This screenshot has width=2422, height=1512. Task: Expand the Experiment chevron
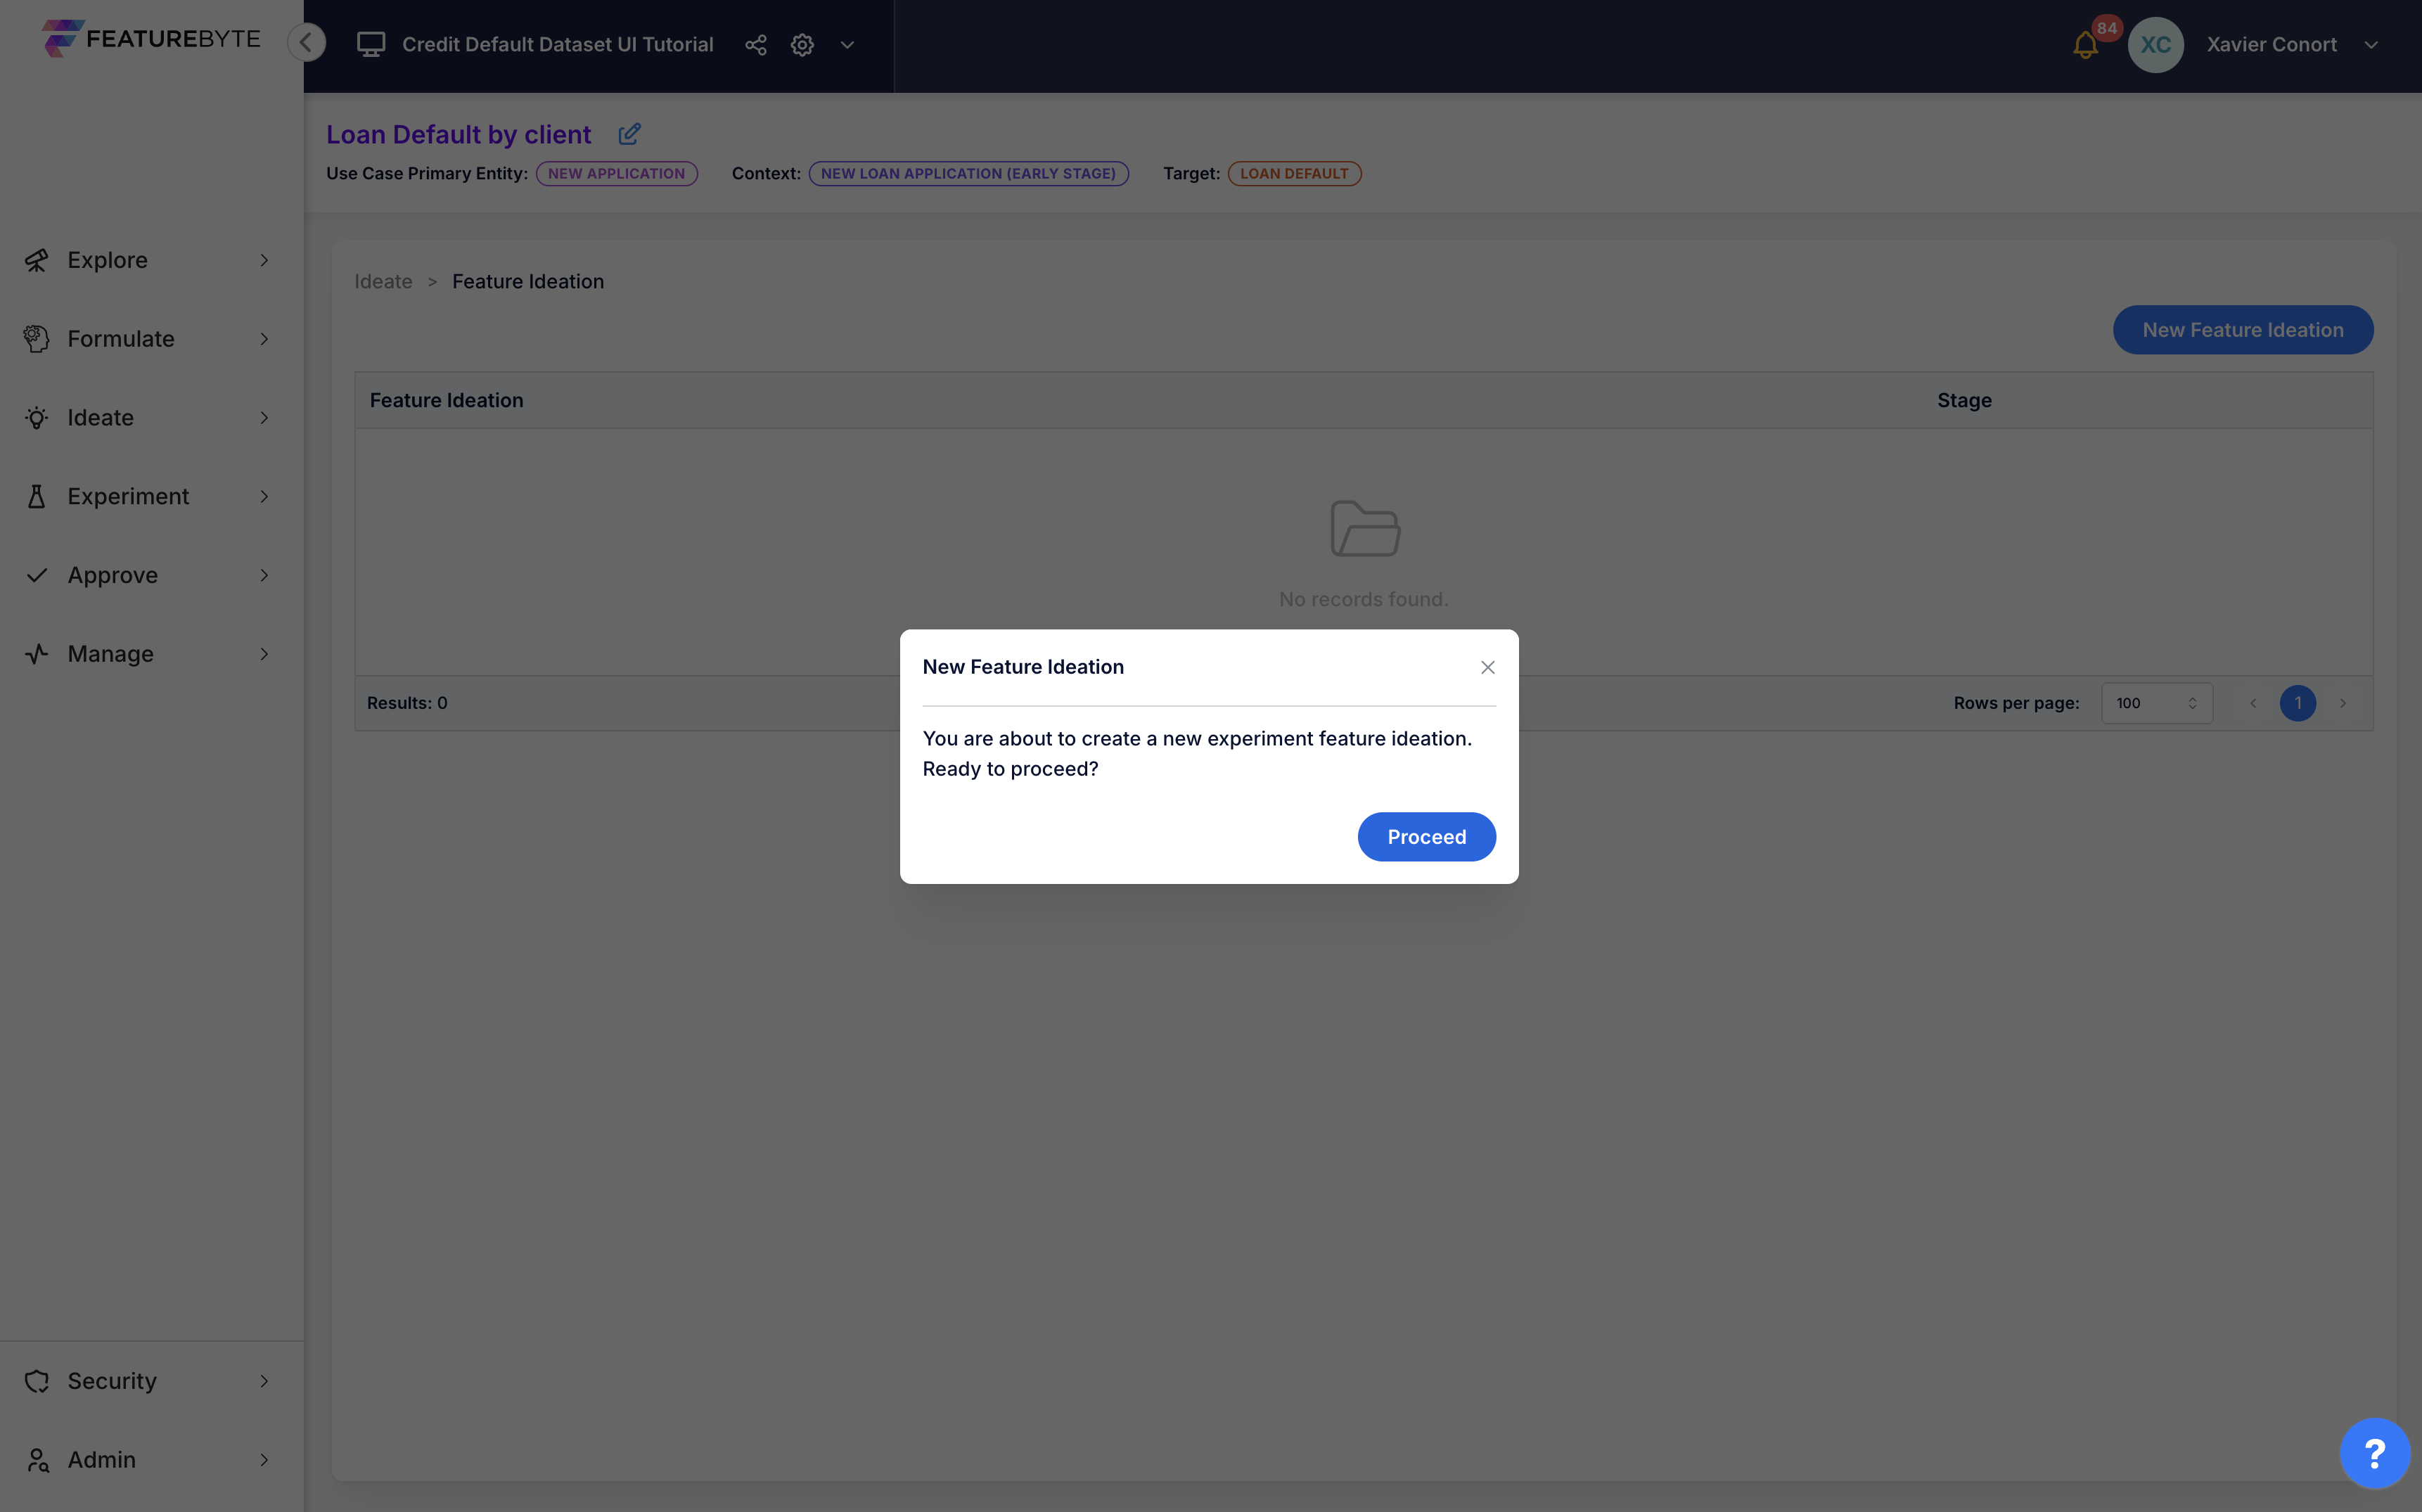264,497
